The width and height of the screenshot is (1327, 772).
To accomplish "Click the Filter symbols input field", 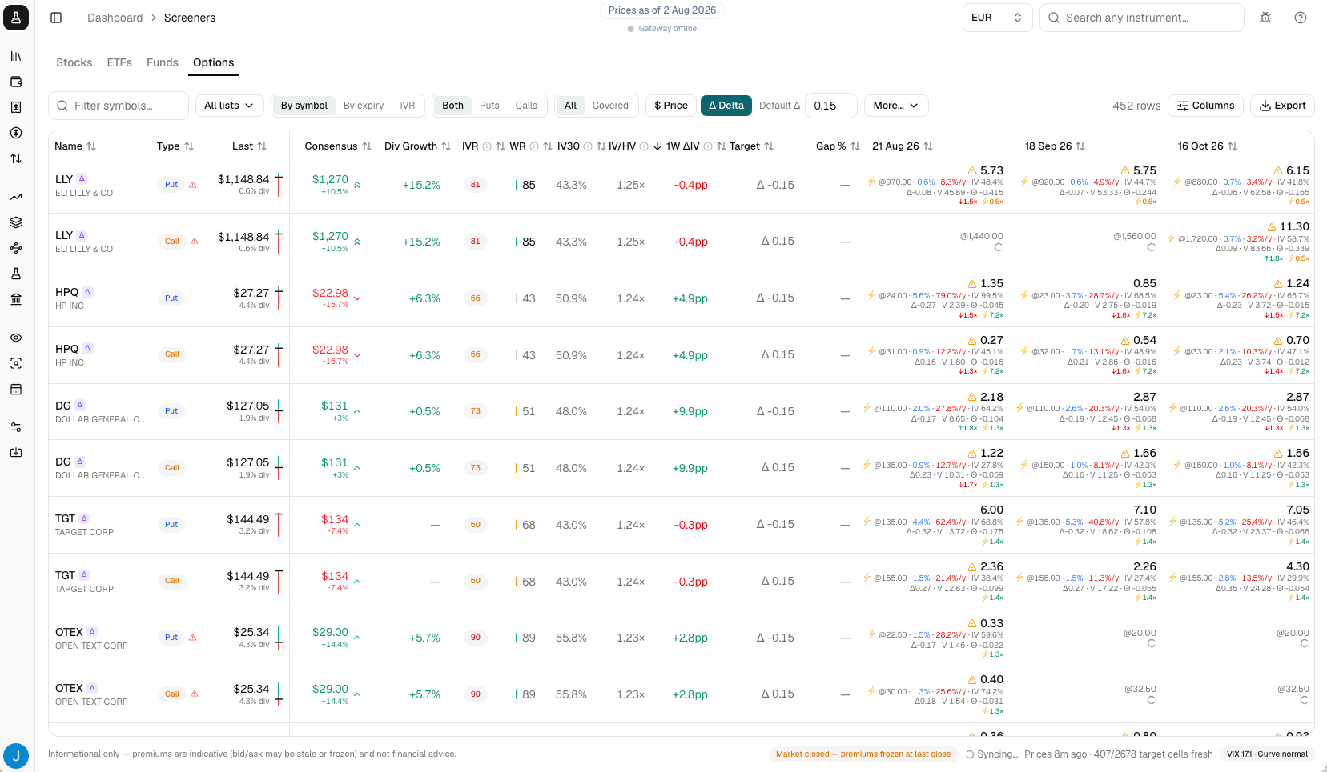I will click(x=119, y=106).
